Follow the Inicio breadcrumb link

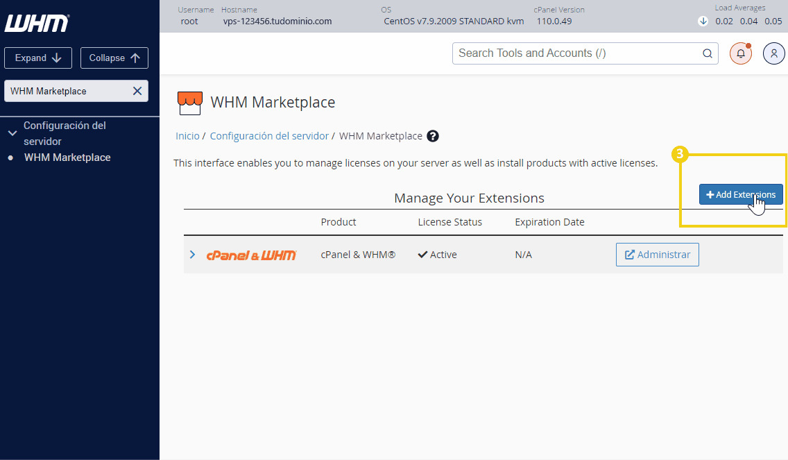187,136
